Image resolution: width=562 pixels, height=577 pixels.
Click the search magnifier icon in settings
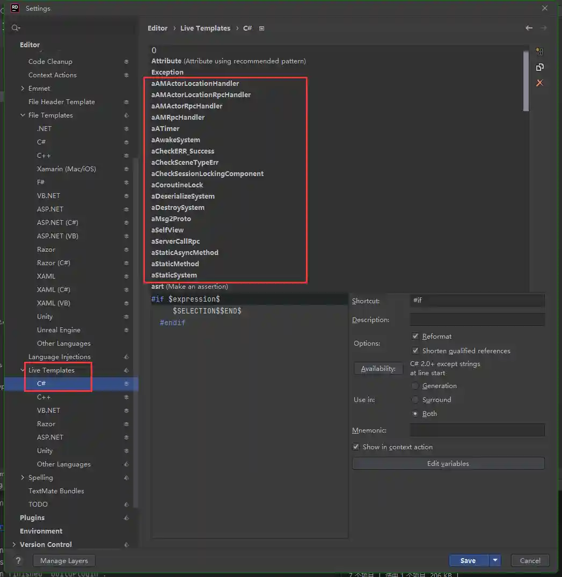tap(16, 28)
